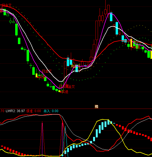This screenshot has height=157, width=152.
Task: Click the small yellow candle at chart bottom
Action: pyautogui.click(x=59, y=91)
